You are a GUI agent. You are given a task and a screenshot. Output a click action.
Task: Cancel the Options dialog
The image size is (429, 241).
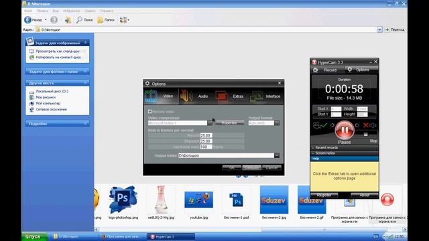[271, 168]
